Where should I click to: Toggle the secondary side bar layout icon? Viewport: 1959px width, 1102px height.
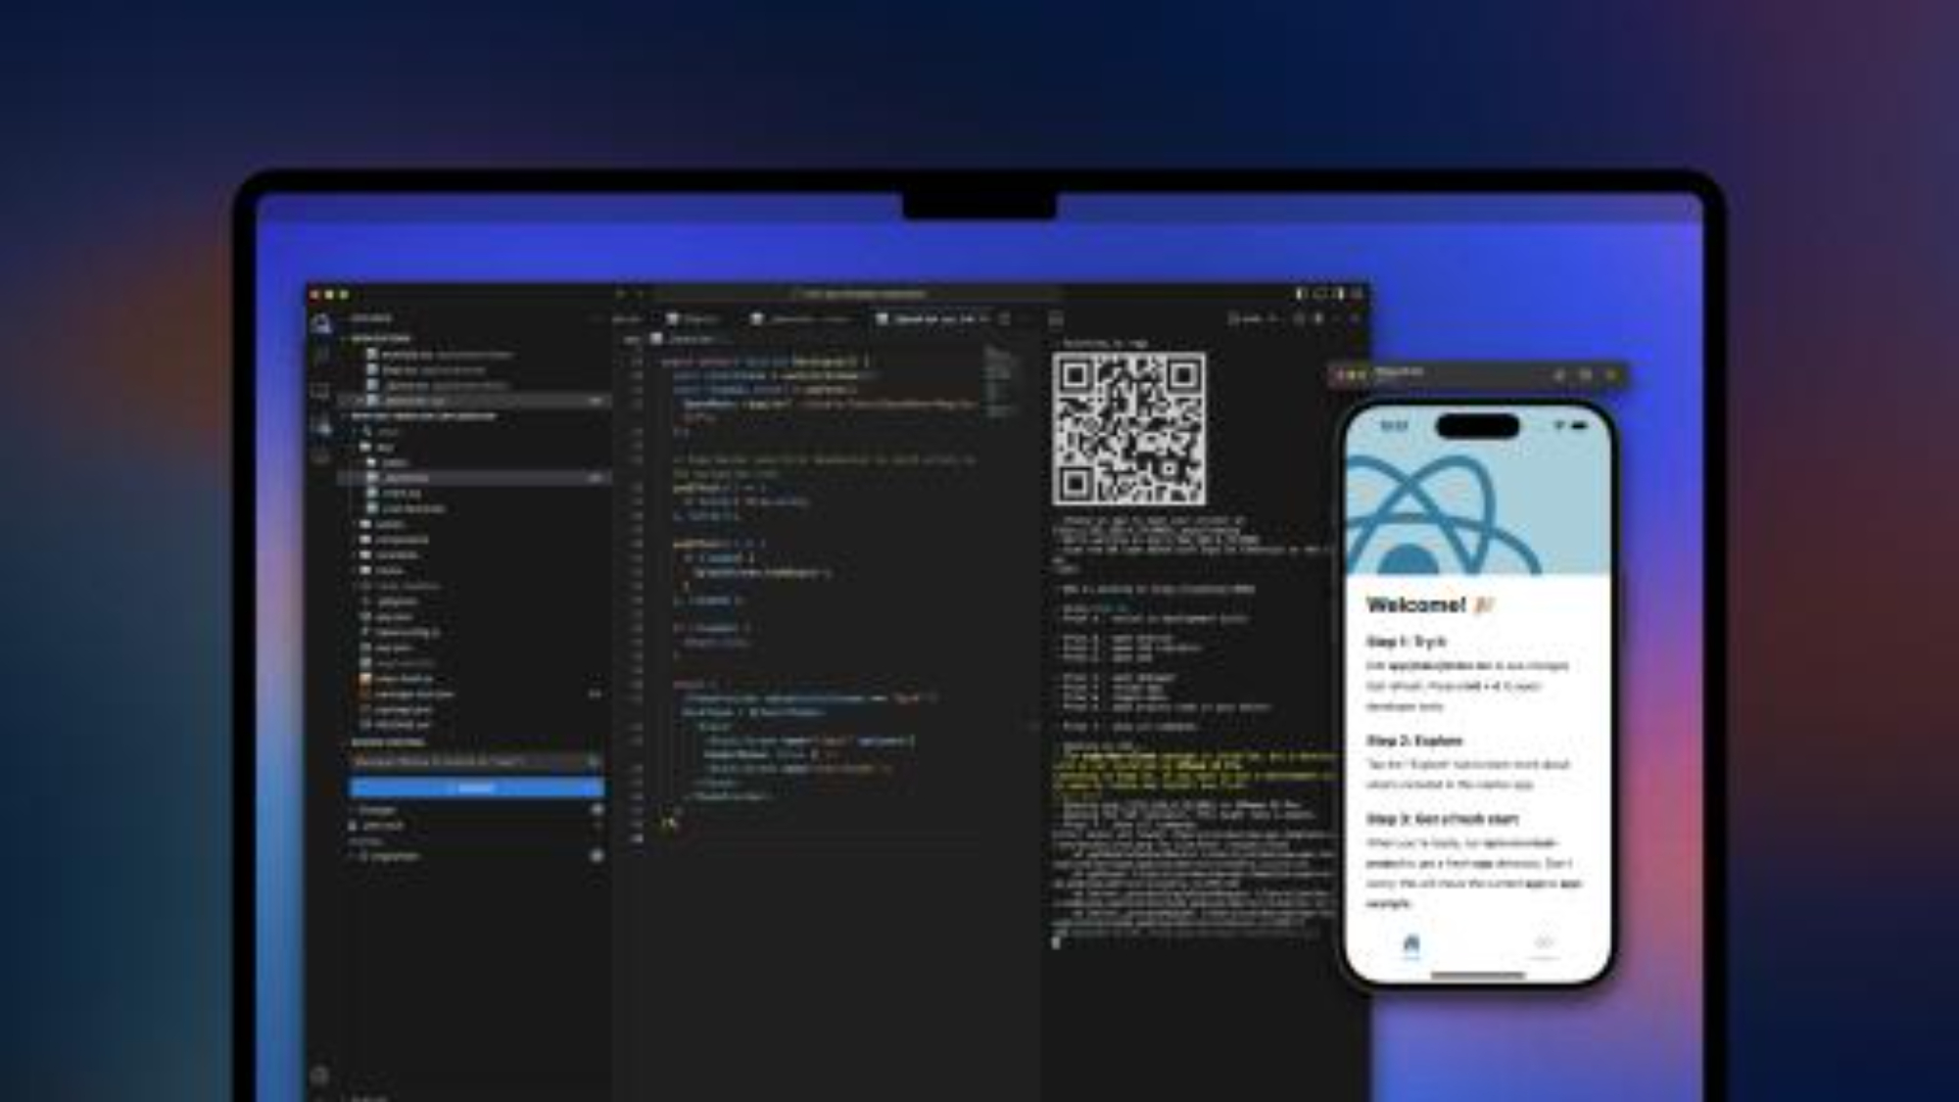(1339, 294)
